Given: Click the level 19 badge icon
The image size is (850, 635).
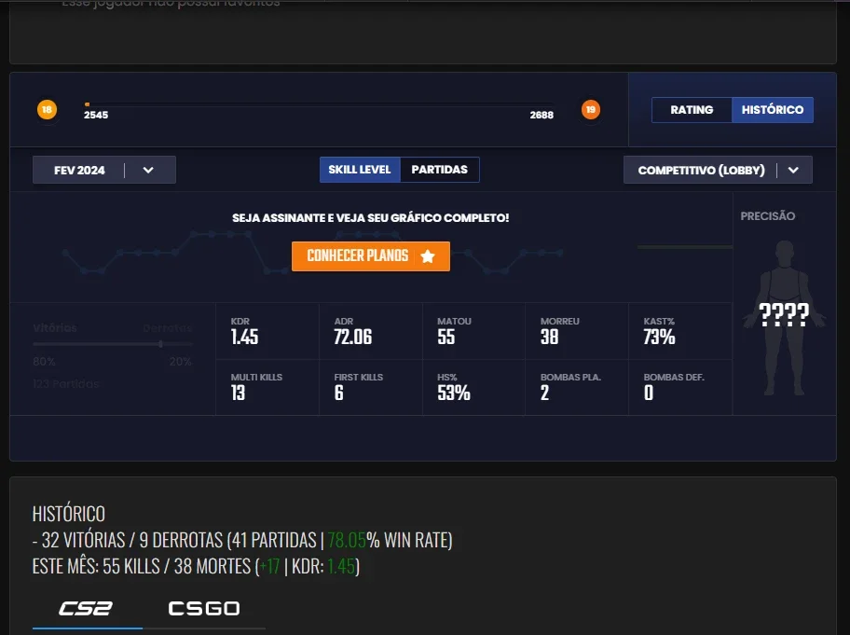Looking at the screenshot, I should click(590, 109).
